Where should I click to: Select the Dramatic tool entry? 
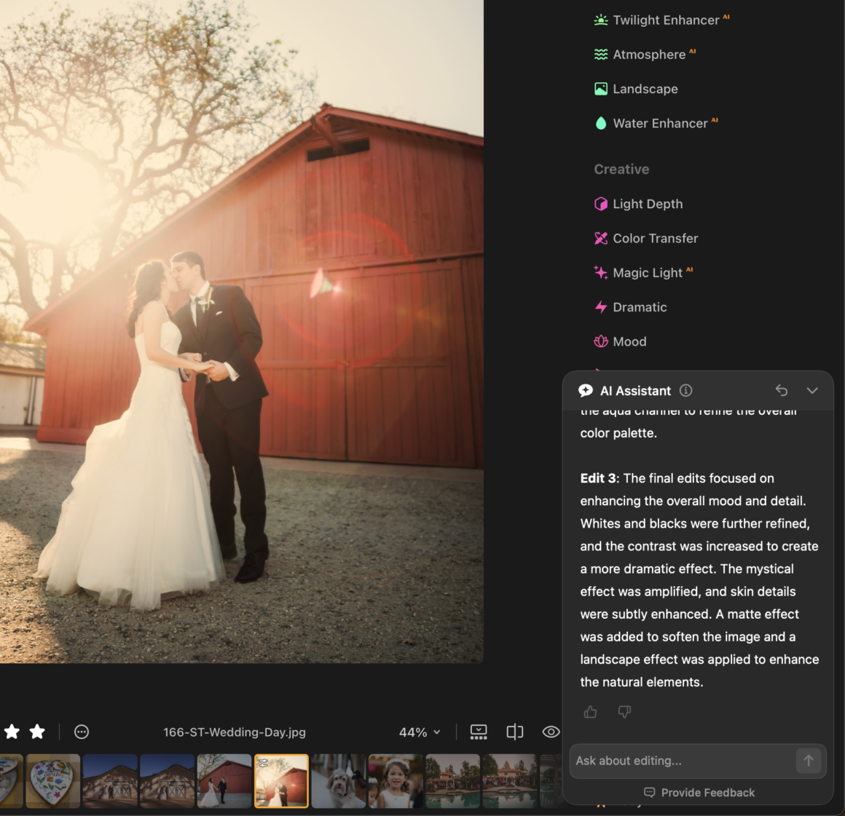click(x=639, y=307)
